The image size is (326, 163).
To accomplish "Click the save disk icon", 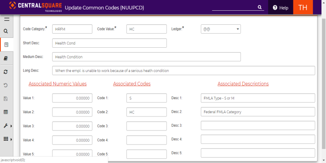I will tap(6, 99).
